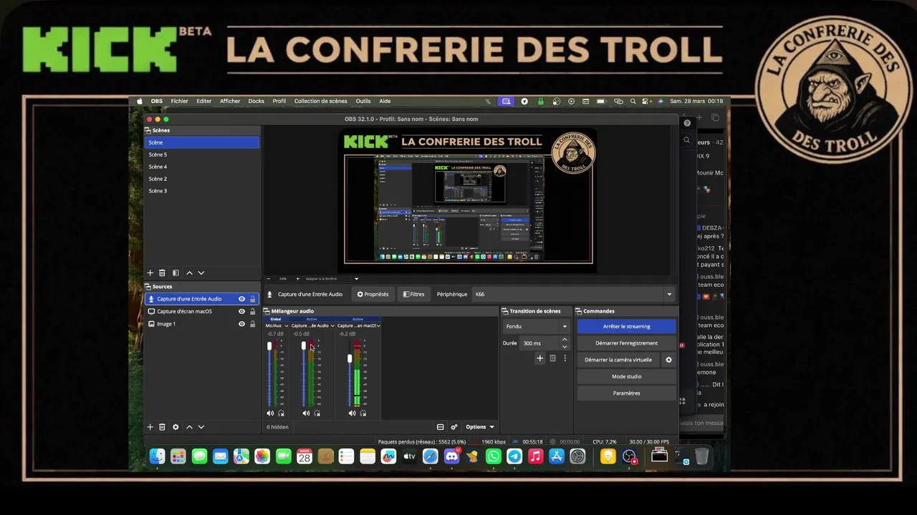
Task: Open the OBS help question-mark icon
Action: coord(687,123)
